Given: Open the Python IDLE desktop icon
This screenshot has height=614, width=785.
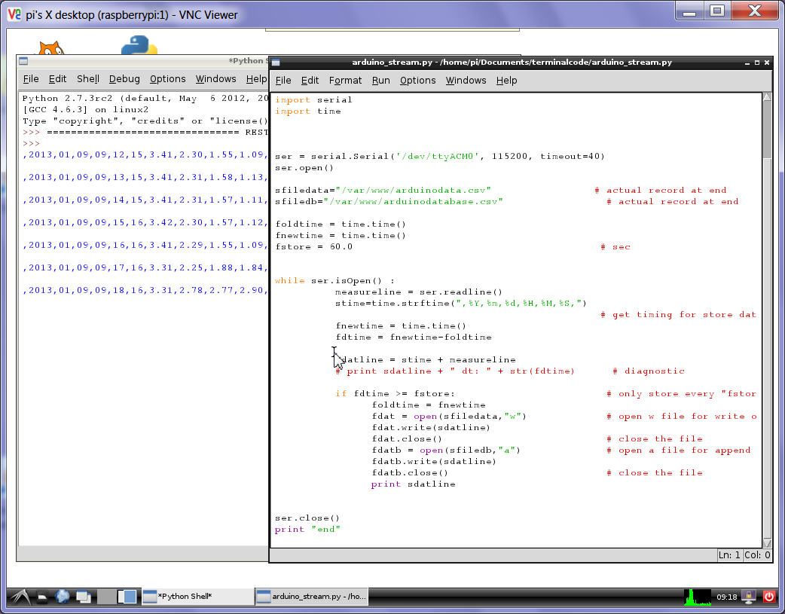Looking at the screenshot, I should 139,47.
